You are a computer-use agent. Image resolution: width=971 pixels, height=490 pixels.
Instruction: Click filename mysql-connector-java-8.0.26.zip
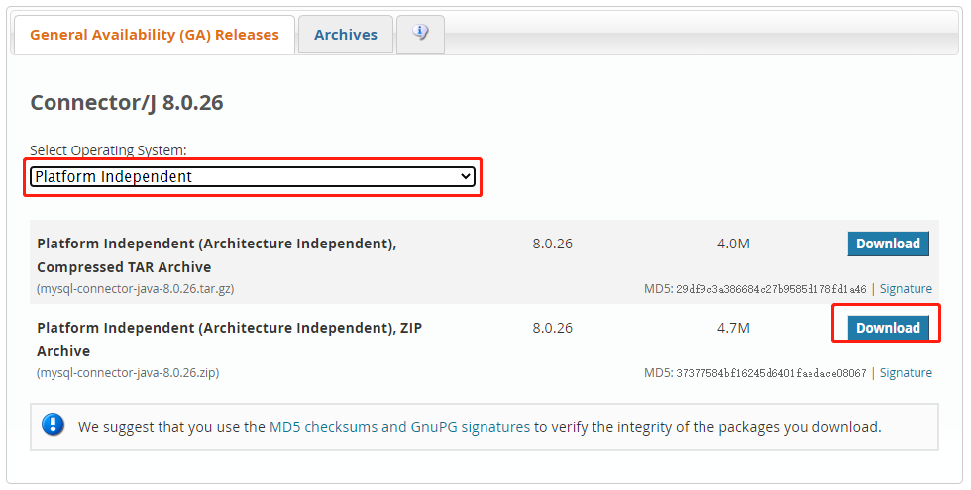(128, 373)
